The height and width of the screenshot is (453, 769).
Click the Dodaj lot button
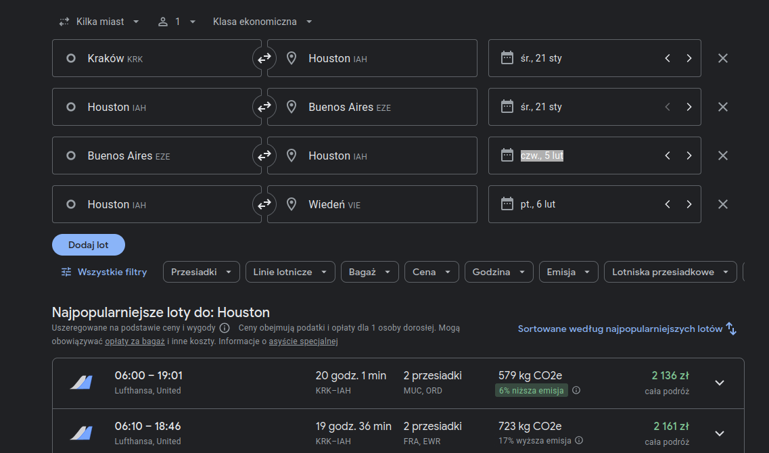click(x=89, y=245)
